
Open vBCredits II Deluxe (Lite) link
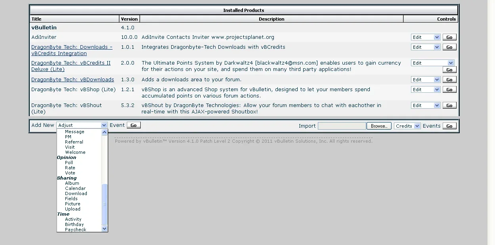click(x=71, y=66)
